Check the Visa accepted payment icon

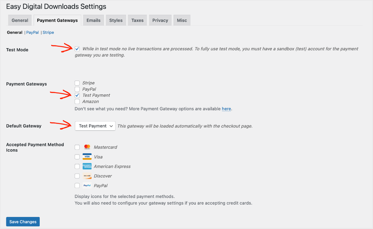coord(77,157)
